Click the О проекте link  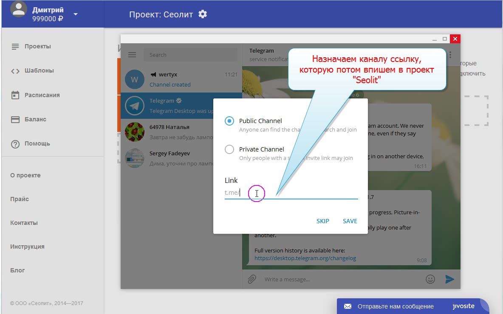[x=25, y=175]
